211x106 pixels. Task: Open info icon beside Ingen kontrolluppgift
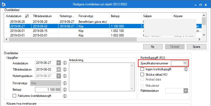[186, 69]
